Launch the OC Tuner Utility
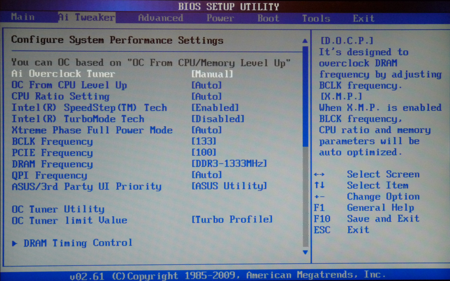This screenshot has width=450, height=281. coord(58,209)
